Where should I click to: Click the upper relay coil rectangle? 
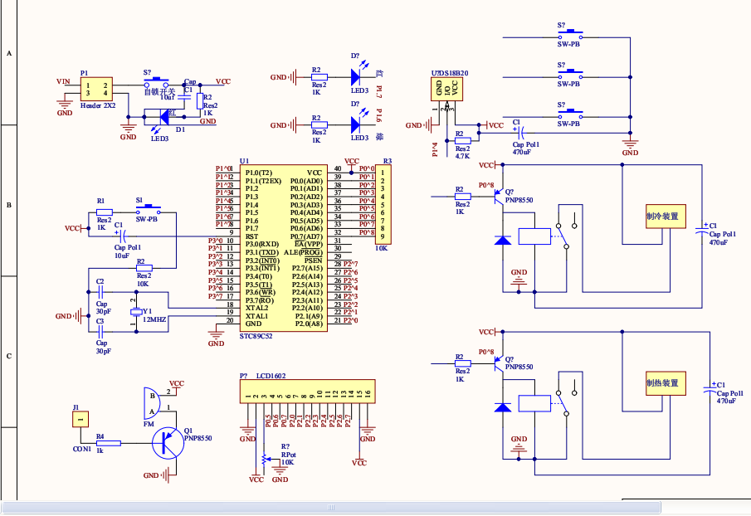click(534, 236)
